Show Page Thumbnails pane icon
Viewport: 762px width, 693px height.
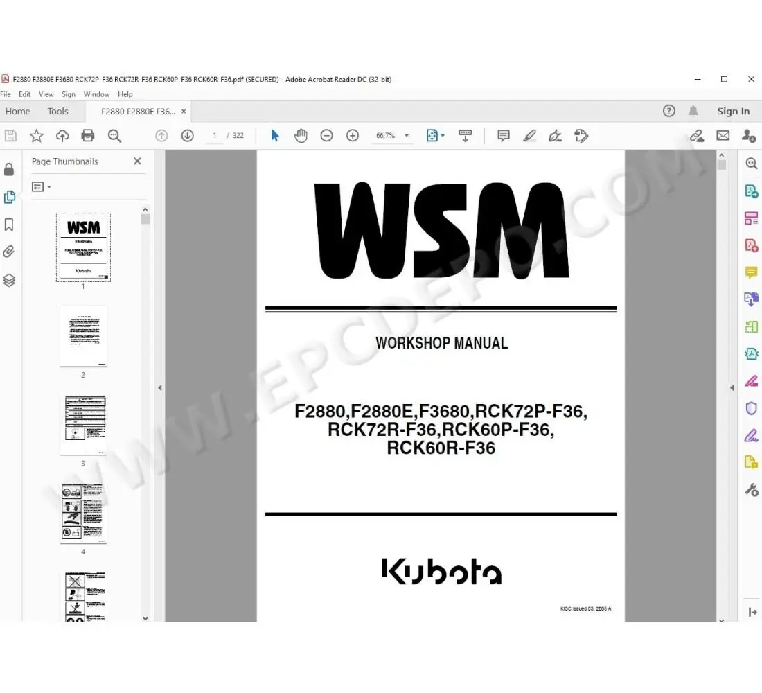(x=9, y=197)
